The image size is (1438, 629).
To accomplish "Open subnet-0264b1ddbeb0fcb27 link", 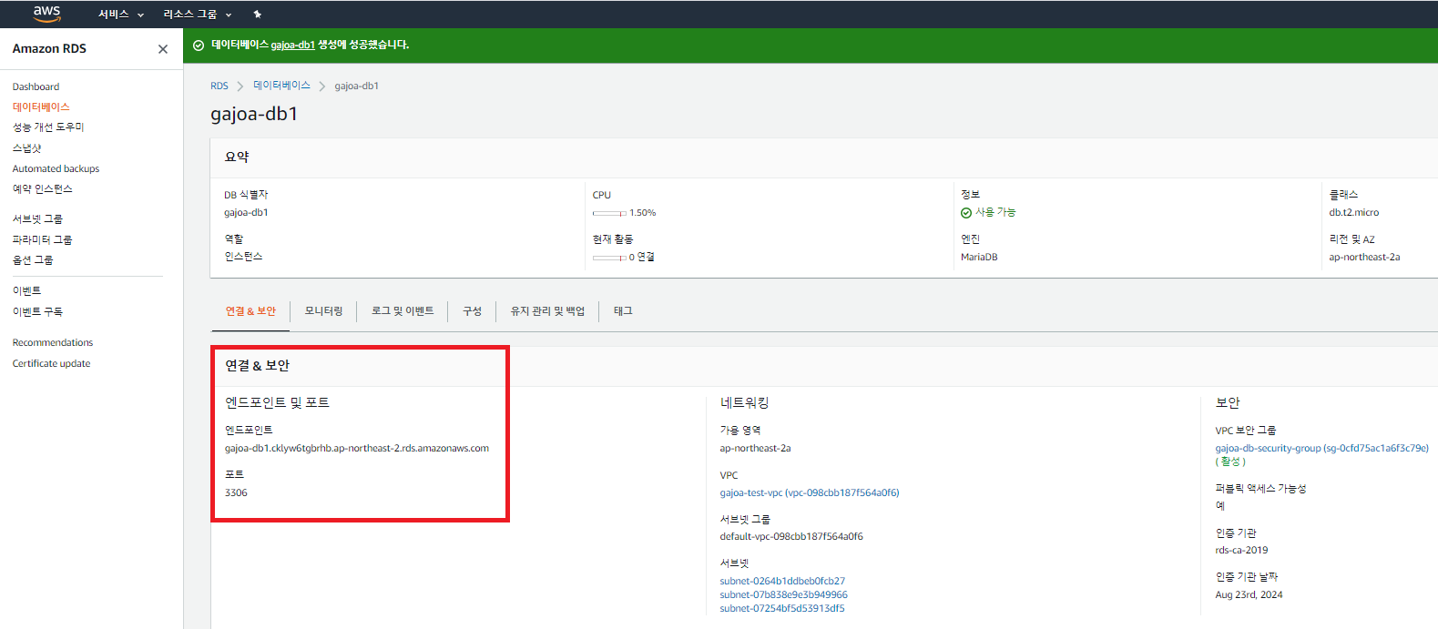I will click(782, 581).
